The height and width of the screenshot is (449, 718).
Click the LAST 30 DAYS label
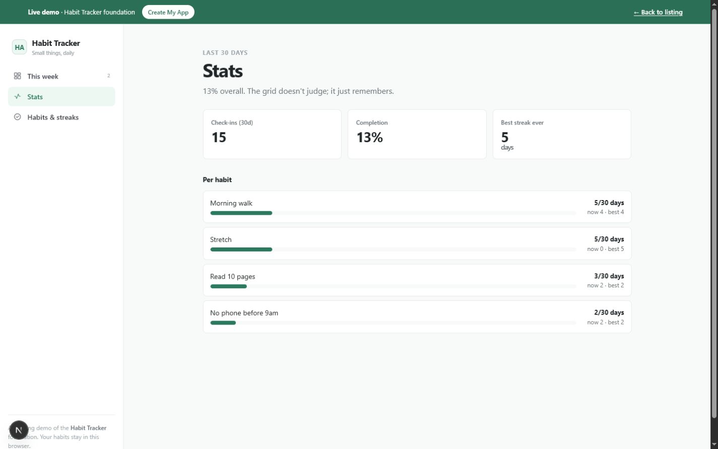(x=225, y=52)
